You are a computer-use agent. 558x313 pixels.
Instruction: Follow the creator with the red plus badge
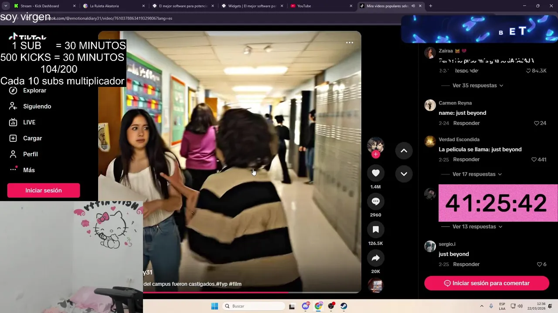375,154
